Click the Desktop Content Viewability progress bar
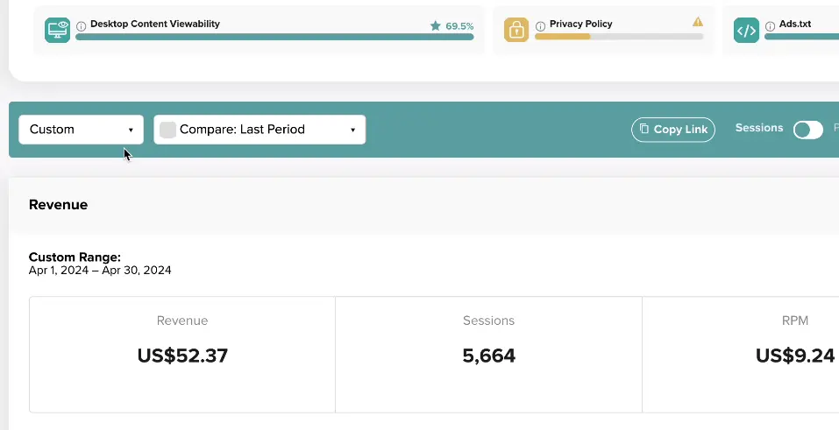The width and height of the screenshot is (839, 430). [274, 37]
